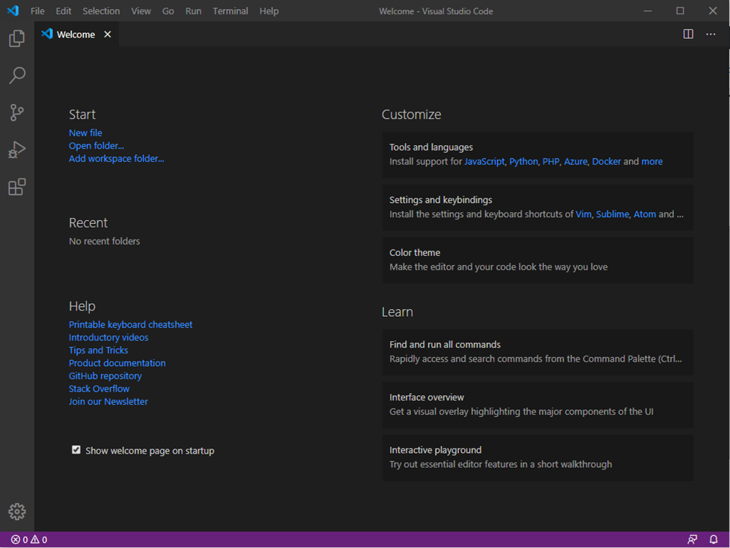Click the New file link
Screen dimensions: 730x548
[85, 133]
